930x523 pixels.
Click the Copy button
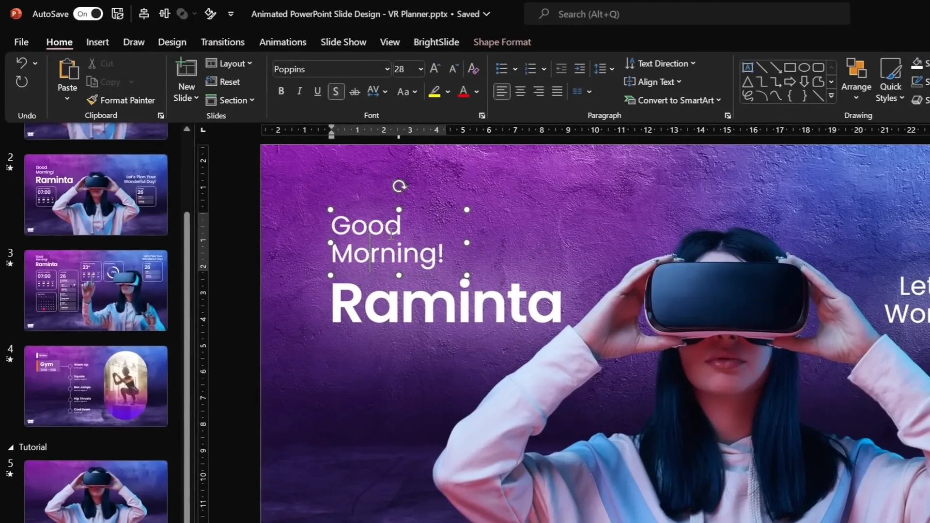pyautogui.click(x=104, y=82)
